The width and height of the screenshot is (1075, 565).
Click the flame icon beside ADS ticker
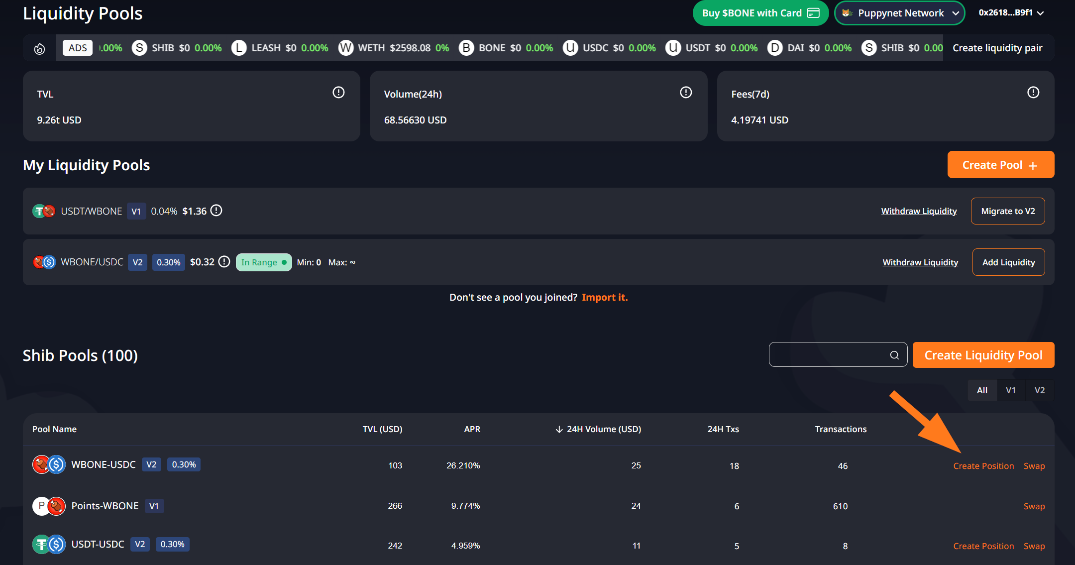pos(39,48)
